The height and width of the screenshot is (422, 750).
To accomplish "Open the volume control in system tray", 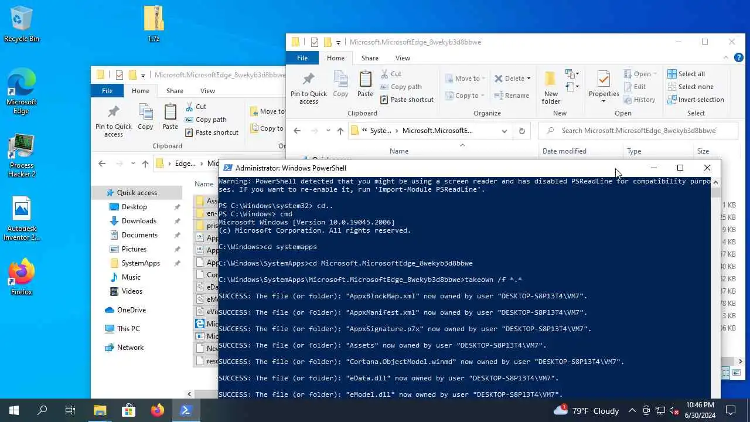I will click(674, 410).
